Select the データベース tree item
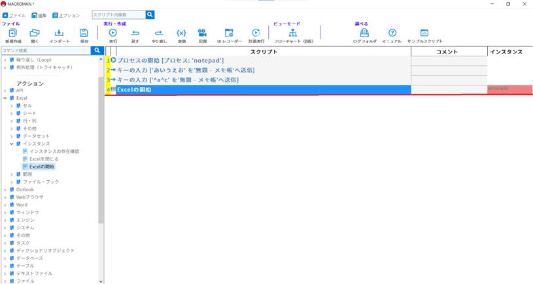 click(29, 259)
